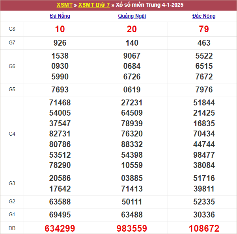Select the G4 row label
This screenshot has height=234, width=237.
point(12,134)
